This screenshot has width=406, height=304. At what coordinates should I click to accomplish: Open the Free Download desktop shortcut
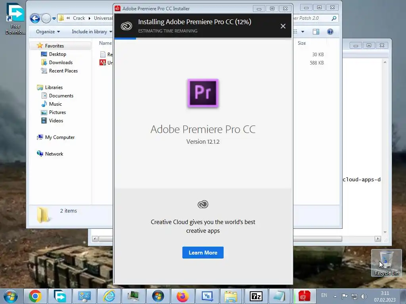pyautogui.click(x=15, y=18)
